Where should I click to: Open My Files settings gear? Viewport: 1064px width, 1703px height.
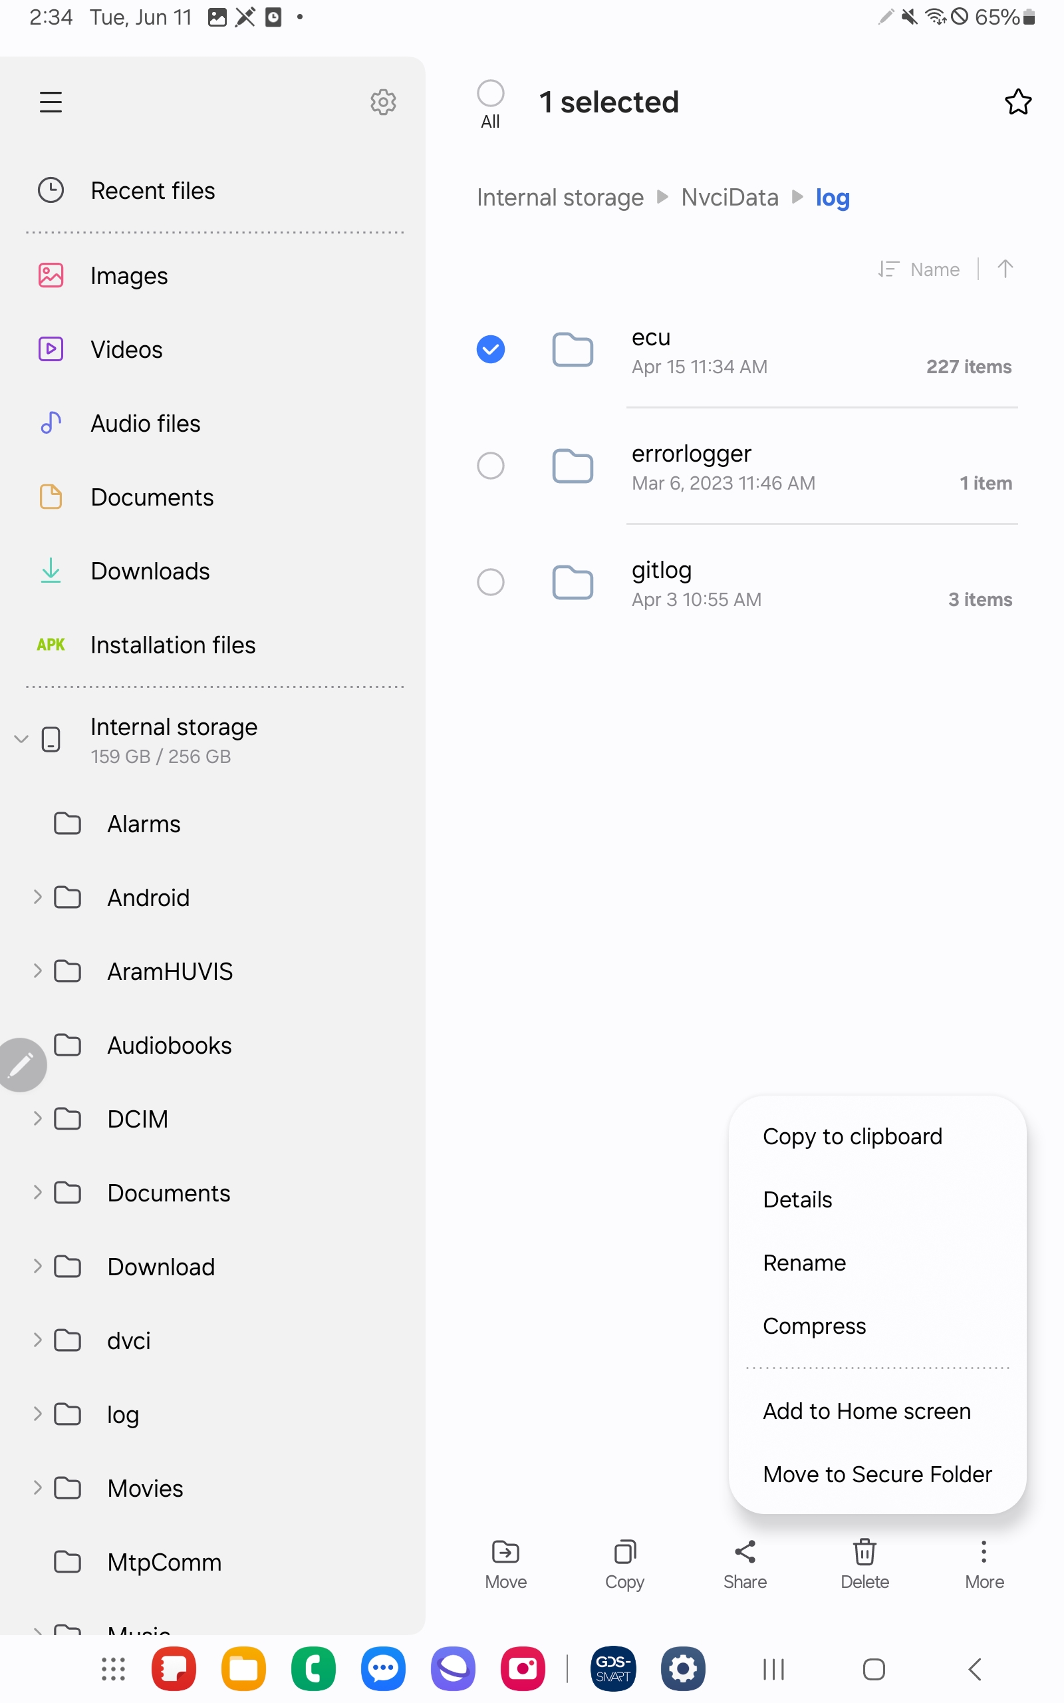[383, 102]
